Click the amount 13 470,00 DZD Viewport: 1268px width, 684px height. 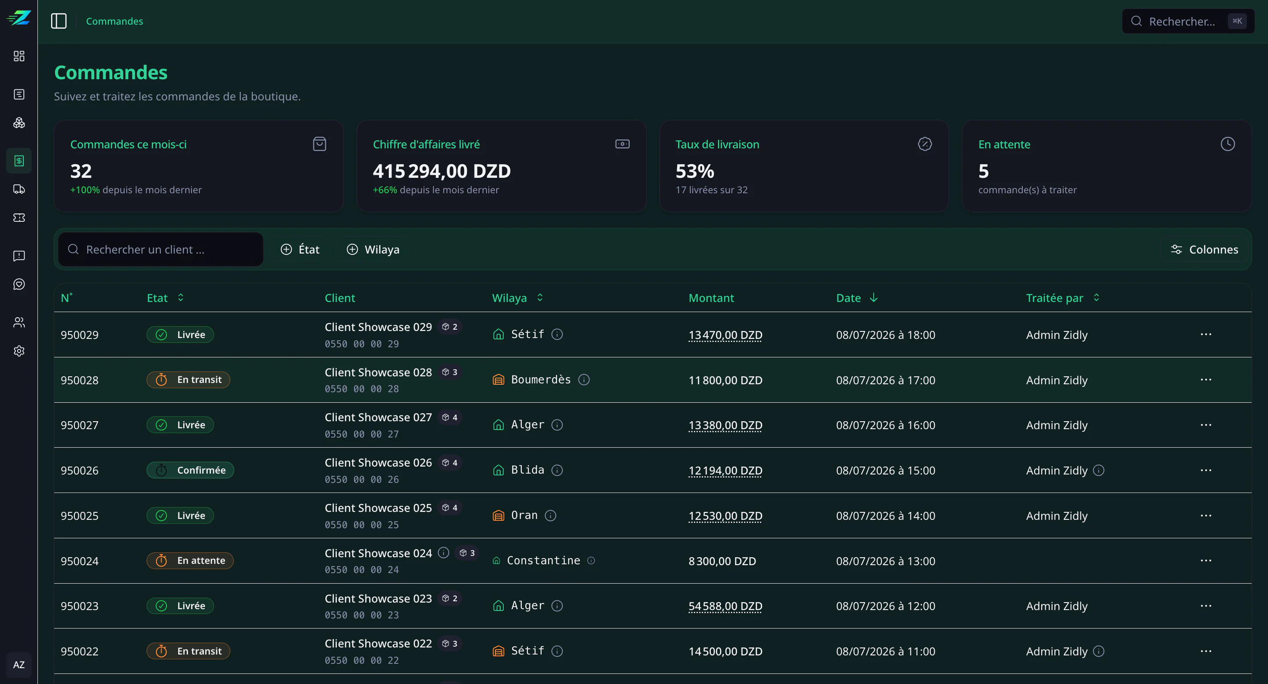tap(725, 335)
